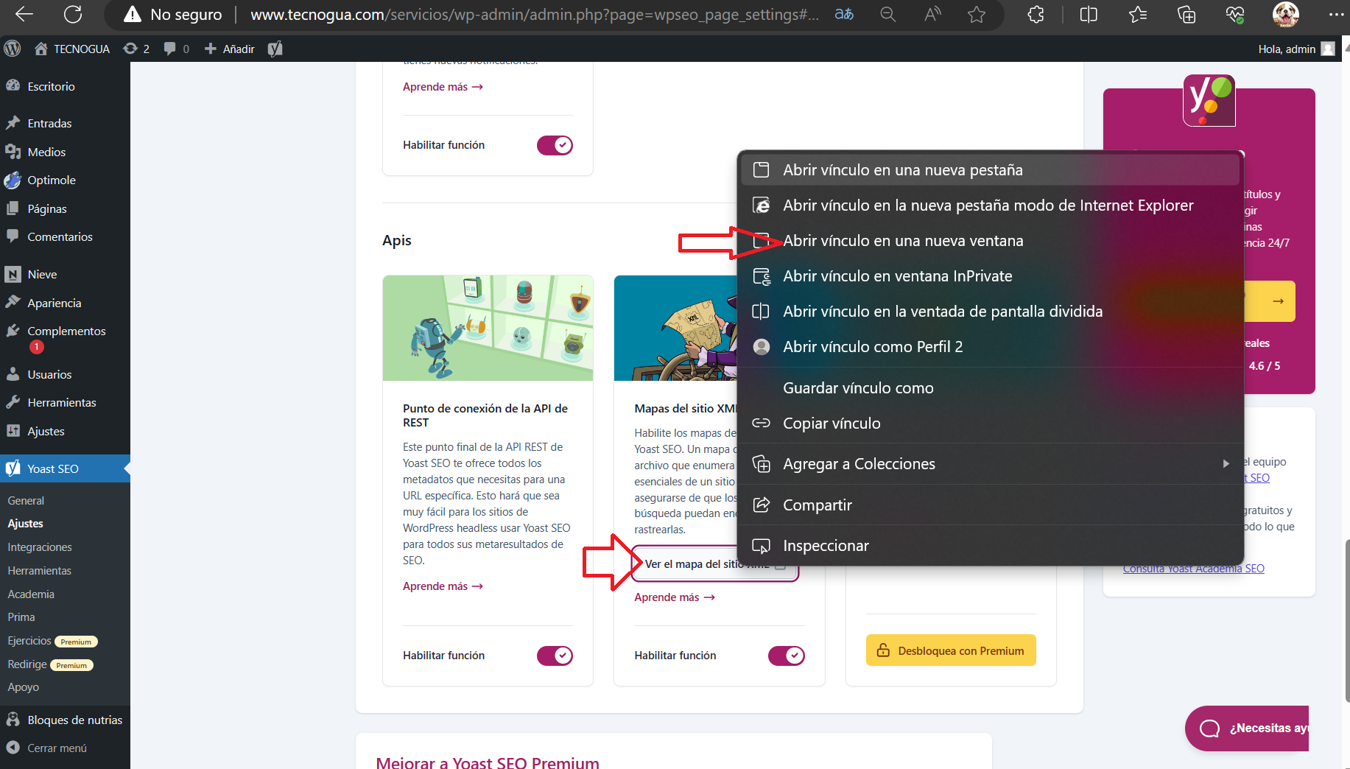Open the favorites list icon
Viewport: 1350px width, 769px height.
pyautogui.click(x=1138, y=14)
